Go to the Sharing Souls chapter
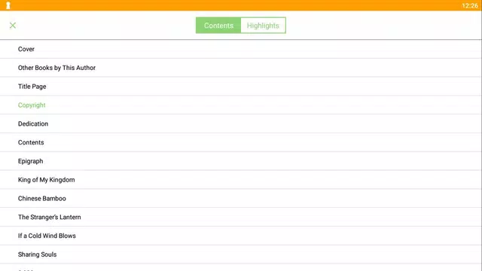 241,254
